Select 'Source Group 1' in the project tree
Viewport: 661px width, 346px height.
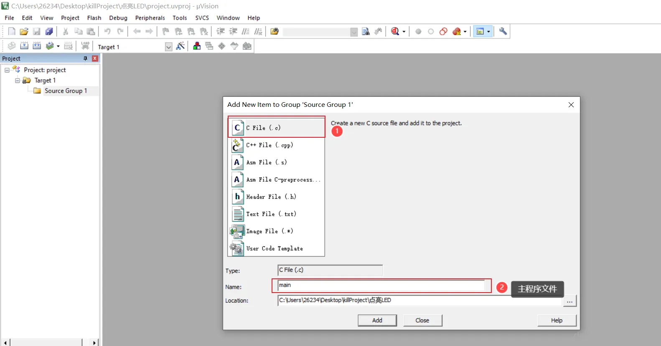(x=66, y=91)
